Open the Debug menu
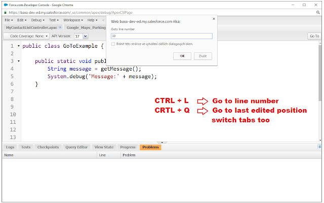Image resolution: width=324 pixels, height=203 pixels. click(x=38, y=20)
